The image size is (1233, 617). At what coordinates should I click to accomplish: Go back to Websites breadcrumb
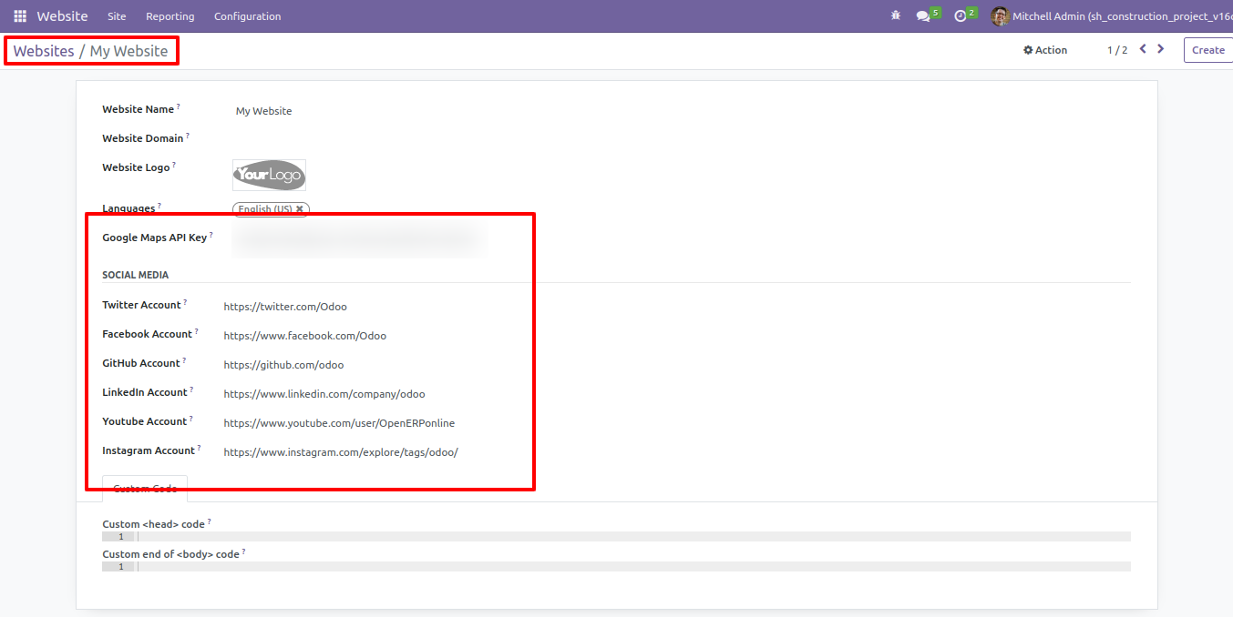(x=44, y=51)
